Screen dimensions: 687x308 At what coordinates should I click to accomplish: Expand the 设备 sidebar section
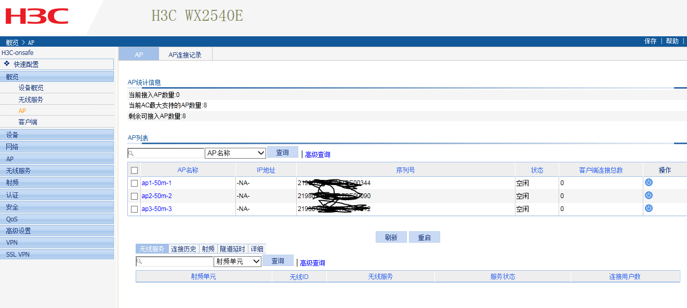coord(57,135)
